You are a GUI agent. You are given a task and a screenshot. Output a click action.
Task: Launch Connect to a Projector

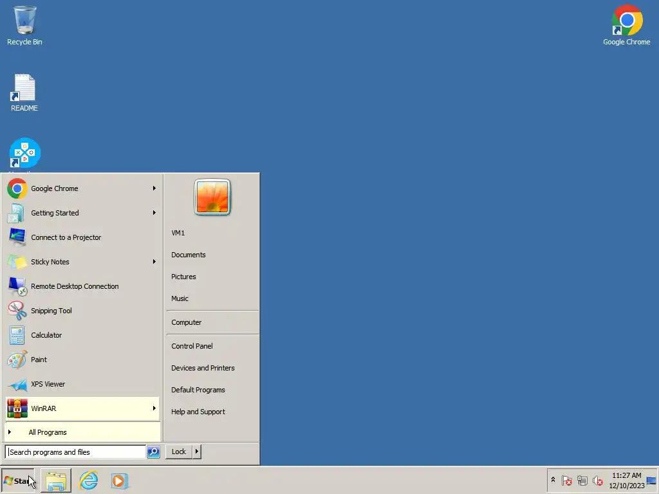click(82, 237)
